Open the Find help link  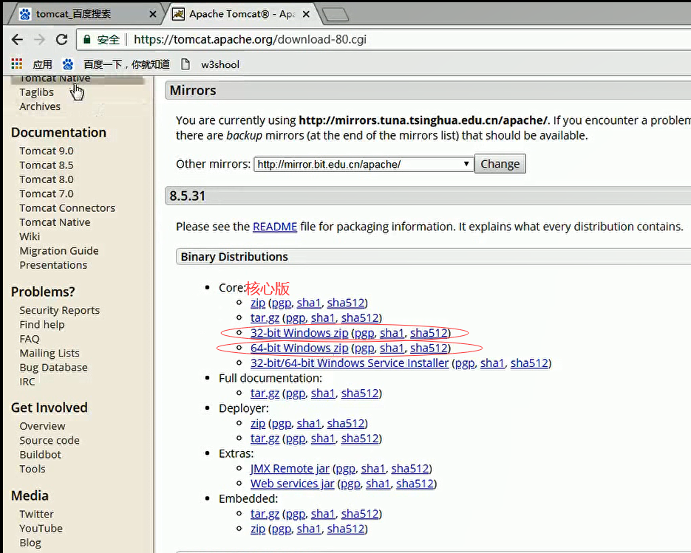[42, 325]
